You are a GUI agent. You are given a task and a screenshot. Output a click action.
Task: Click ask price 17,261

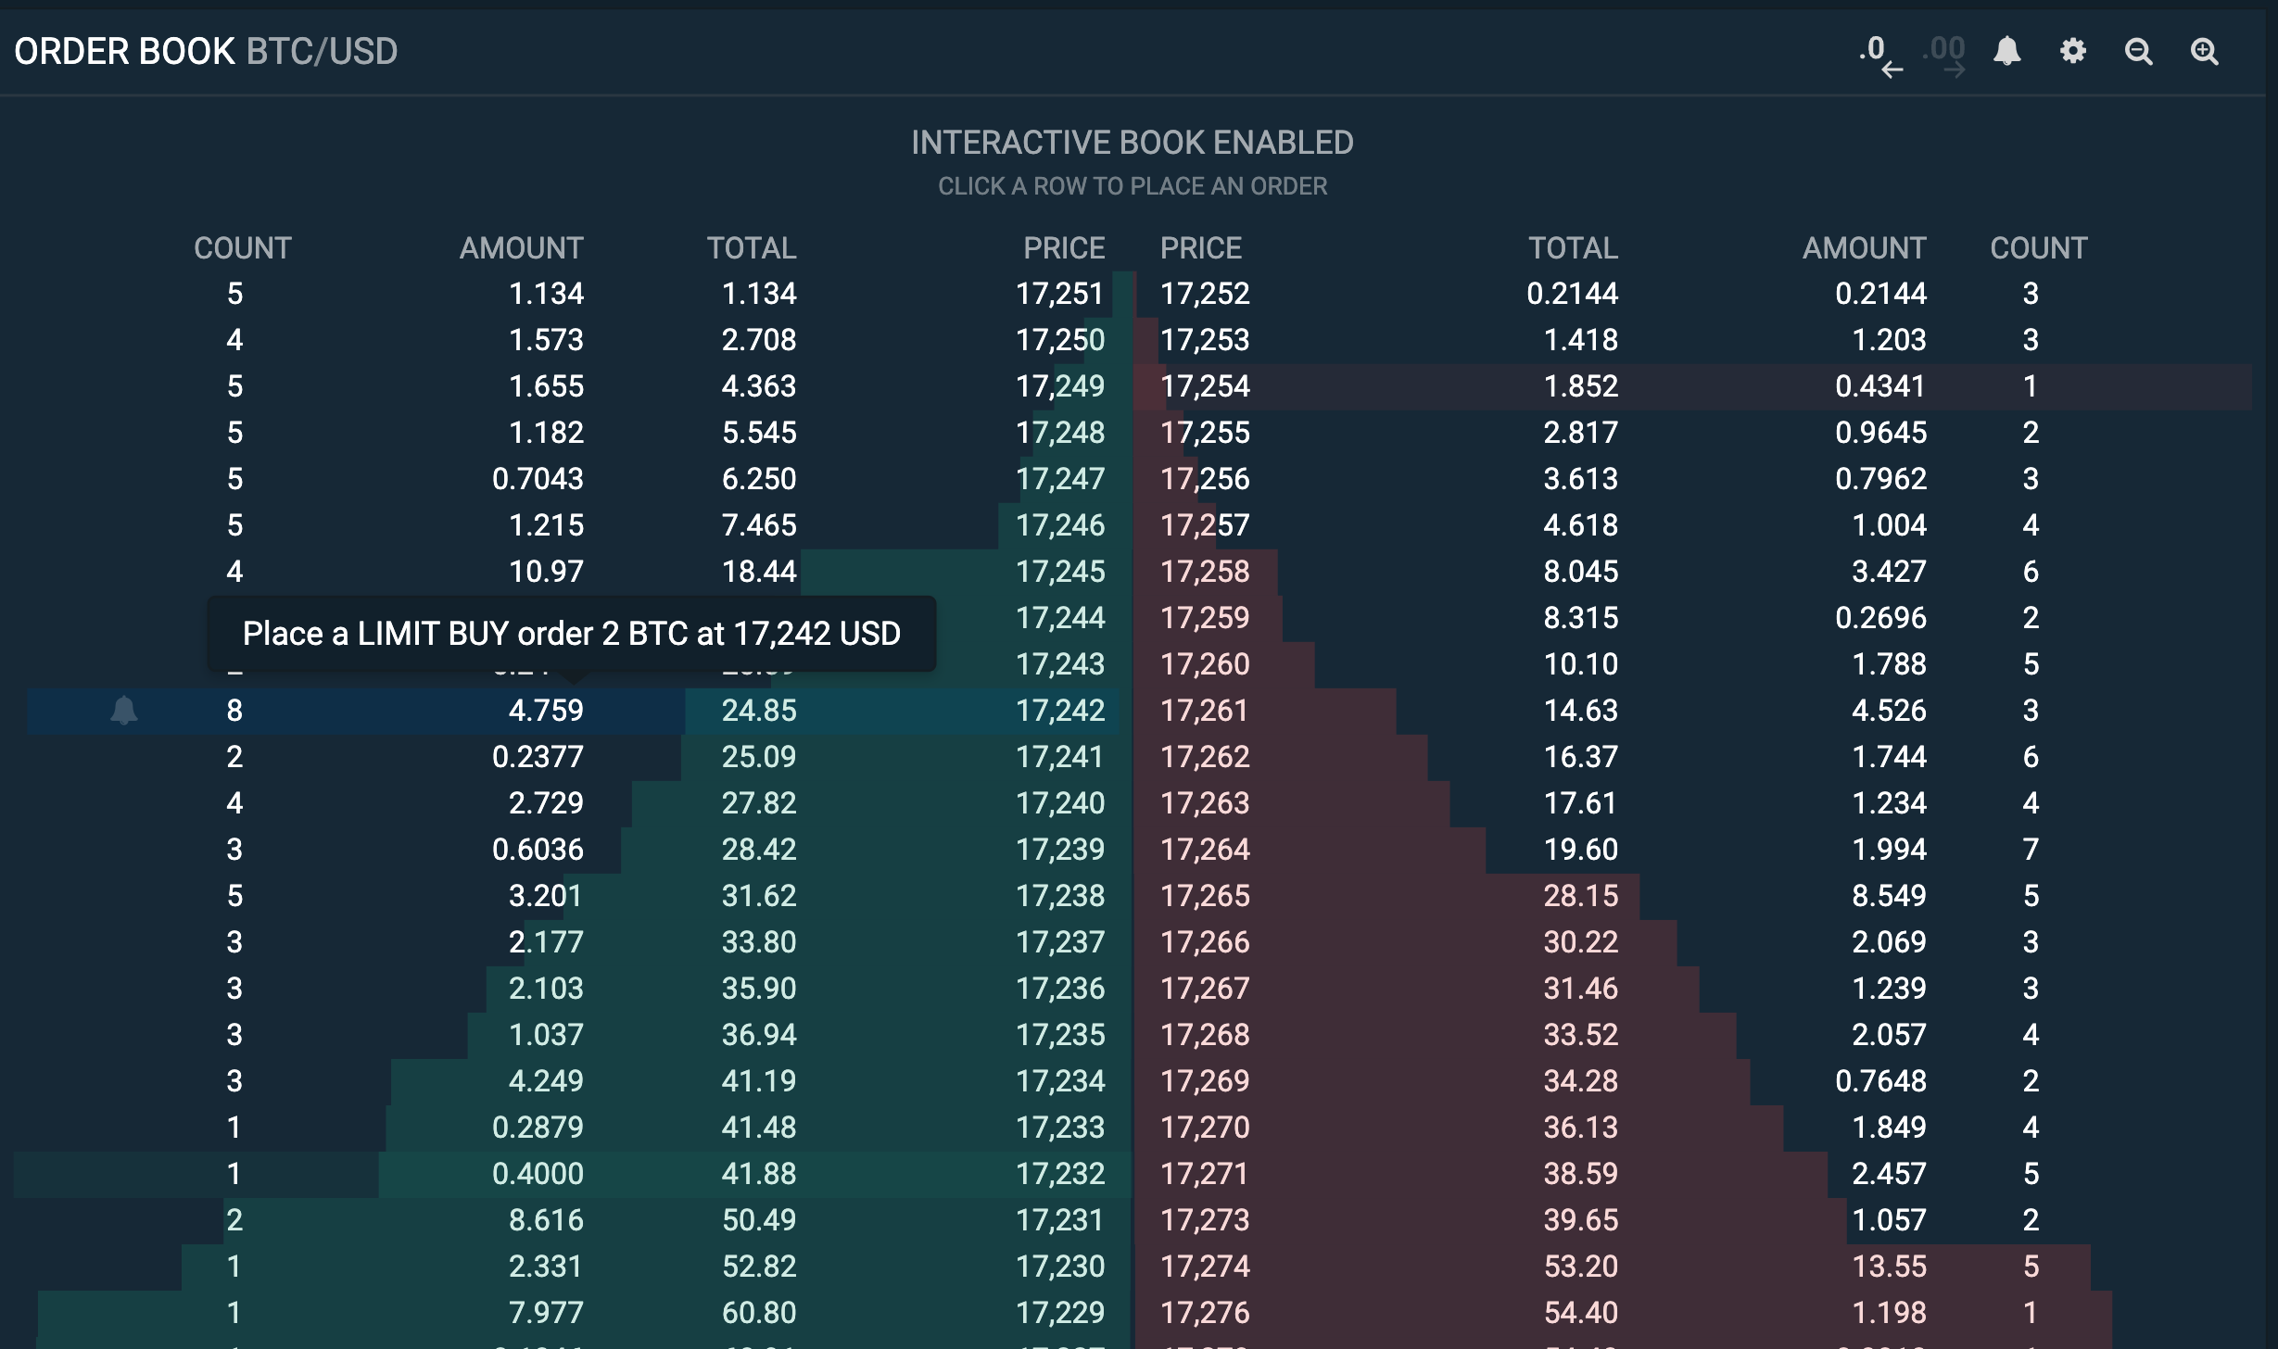click(x=1205, y=711)
